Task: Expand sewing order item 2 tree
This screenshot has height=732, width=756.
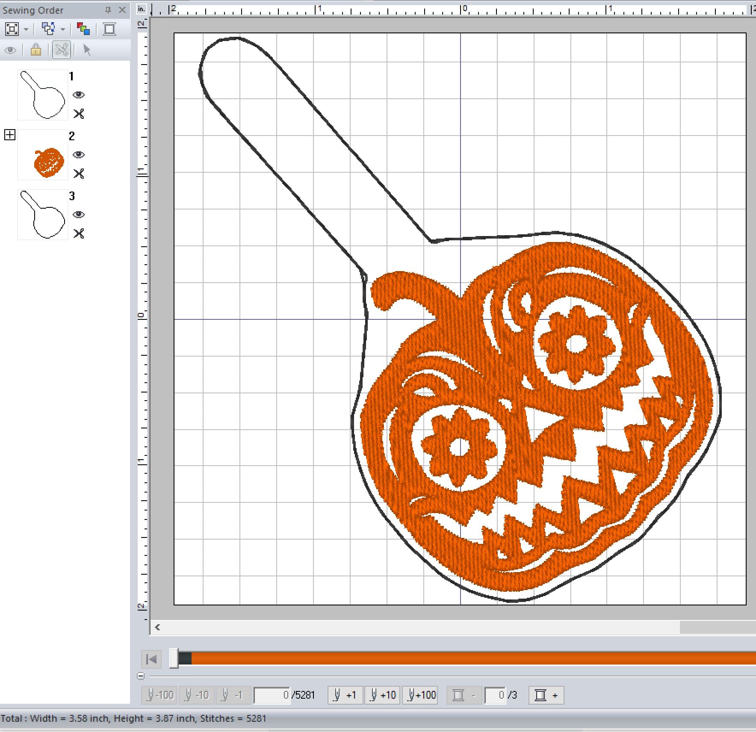Action: (x=10, y=135)
